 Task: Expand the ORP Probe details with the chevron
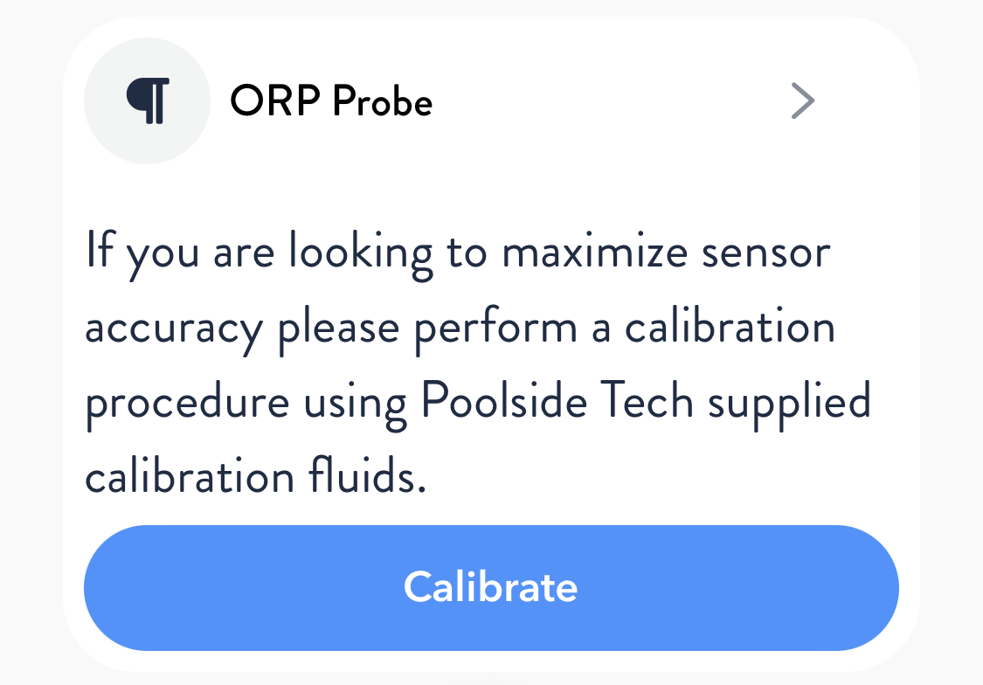[802, 100]
